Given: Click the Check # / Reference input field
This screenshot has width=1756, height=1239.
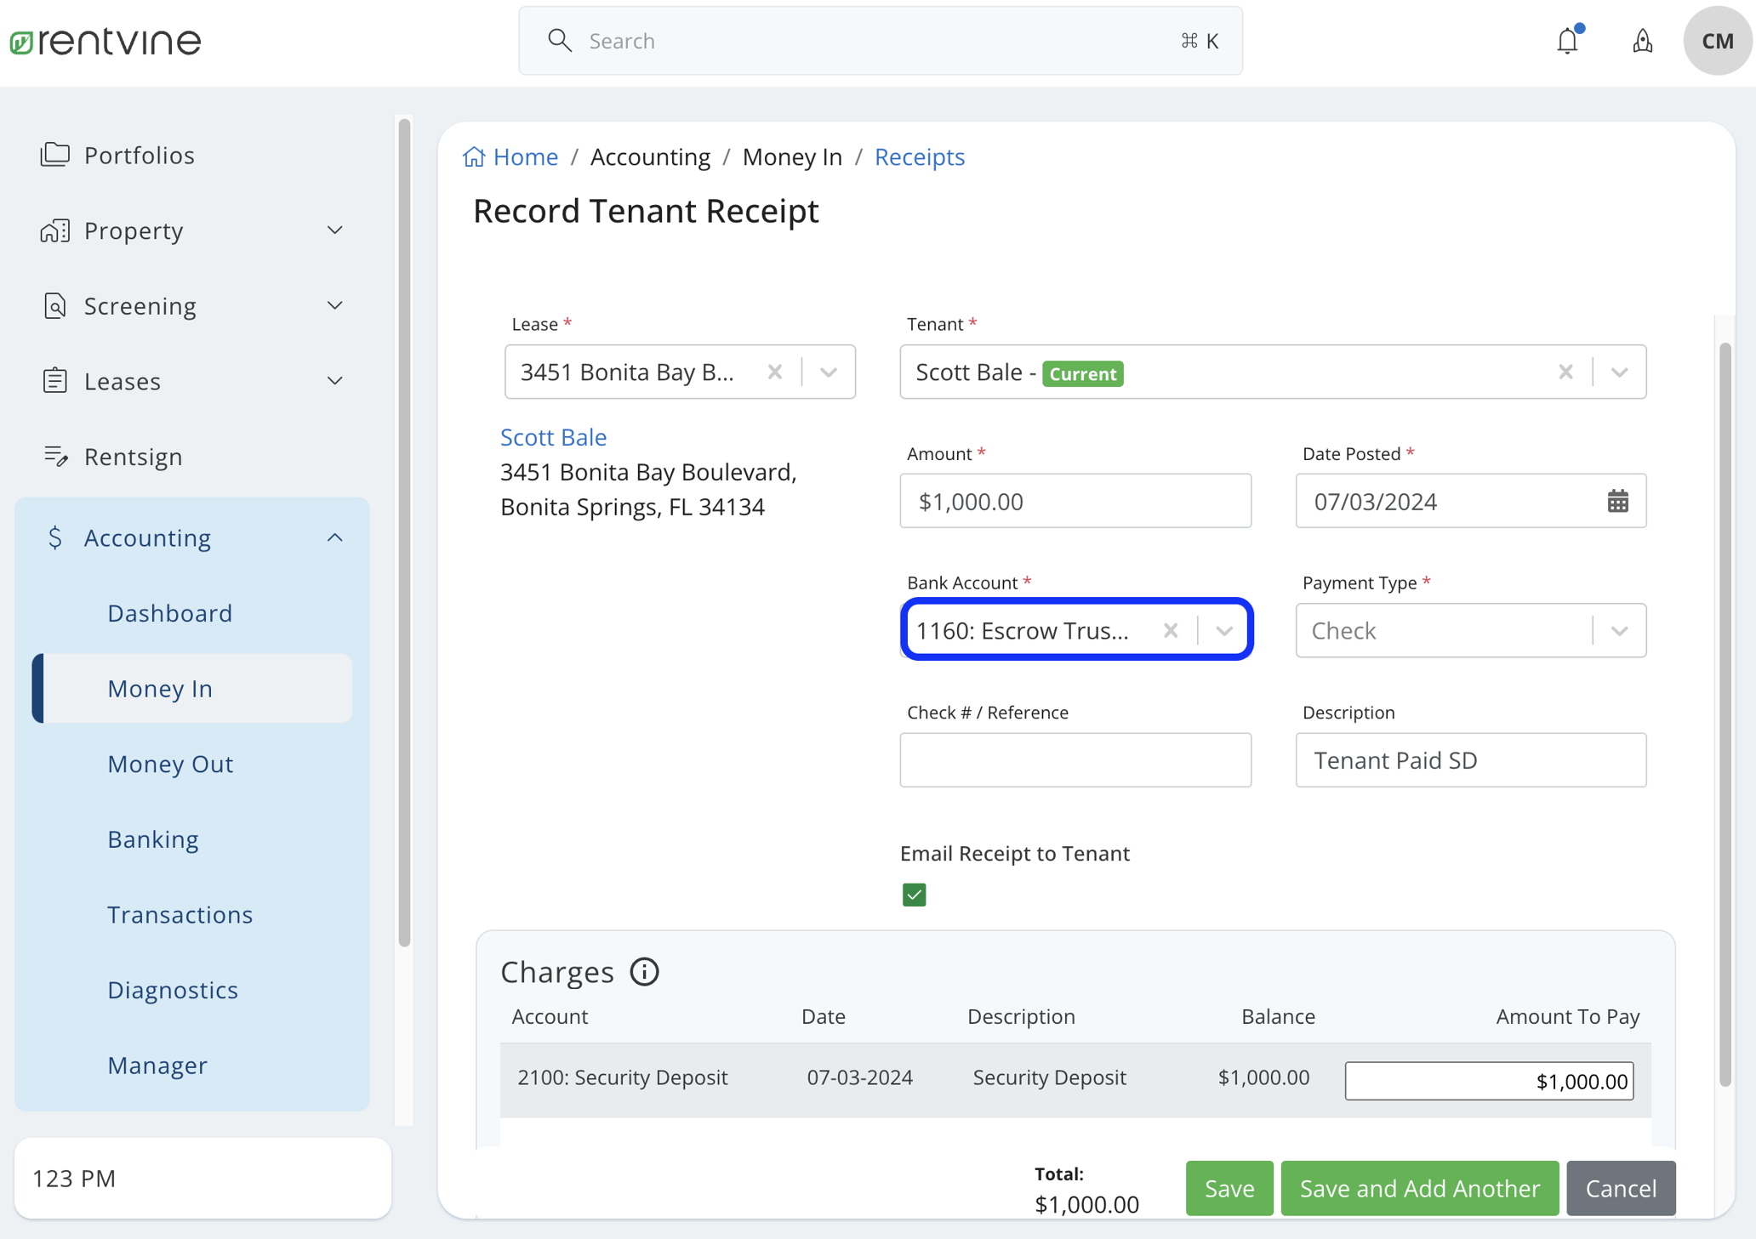Looking at the screenshot, I should 1075,759.
